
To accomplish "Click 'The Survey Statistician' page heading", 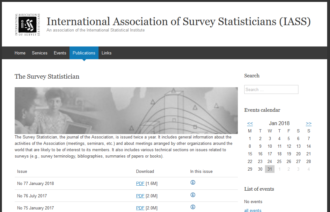I will (47, 76).
